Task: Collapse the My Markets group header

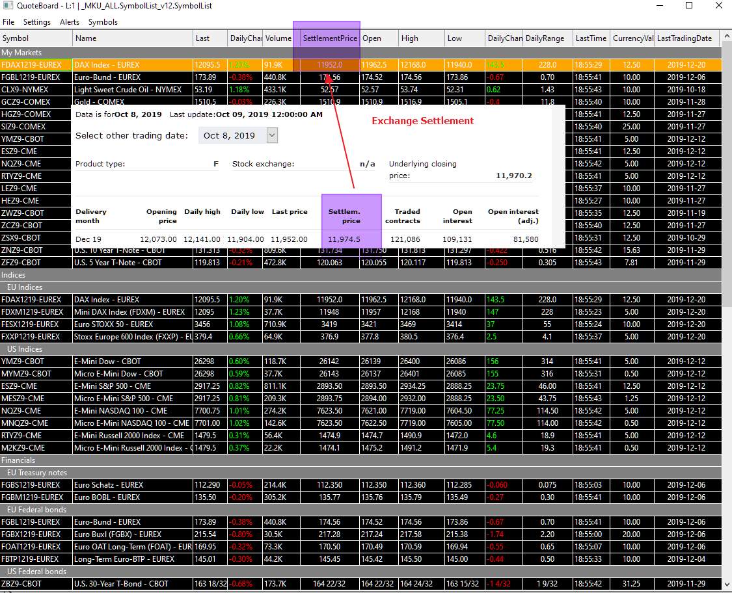Action: (x=361, y=53)
